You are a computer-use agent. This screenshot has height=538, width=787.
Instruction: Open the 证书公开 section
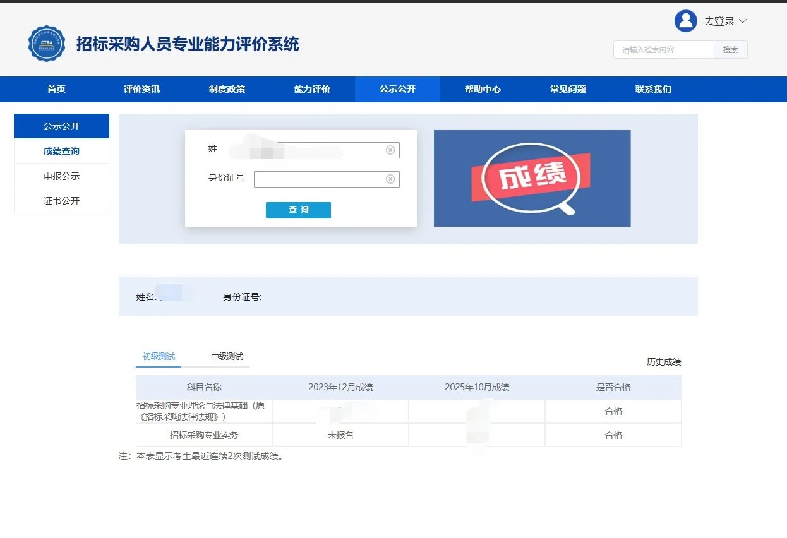click(x=61, y=200)
